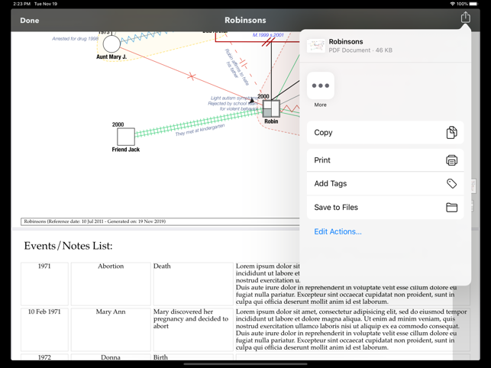This screenshot has height=368, width=491.
Task: Tap the Robin person symbol
Action: point(270,108)
